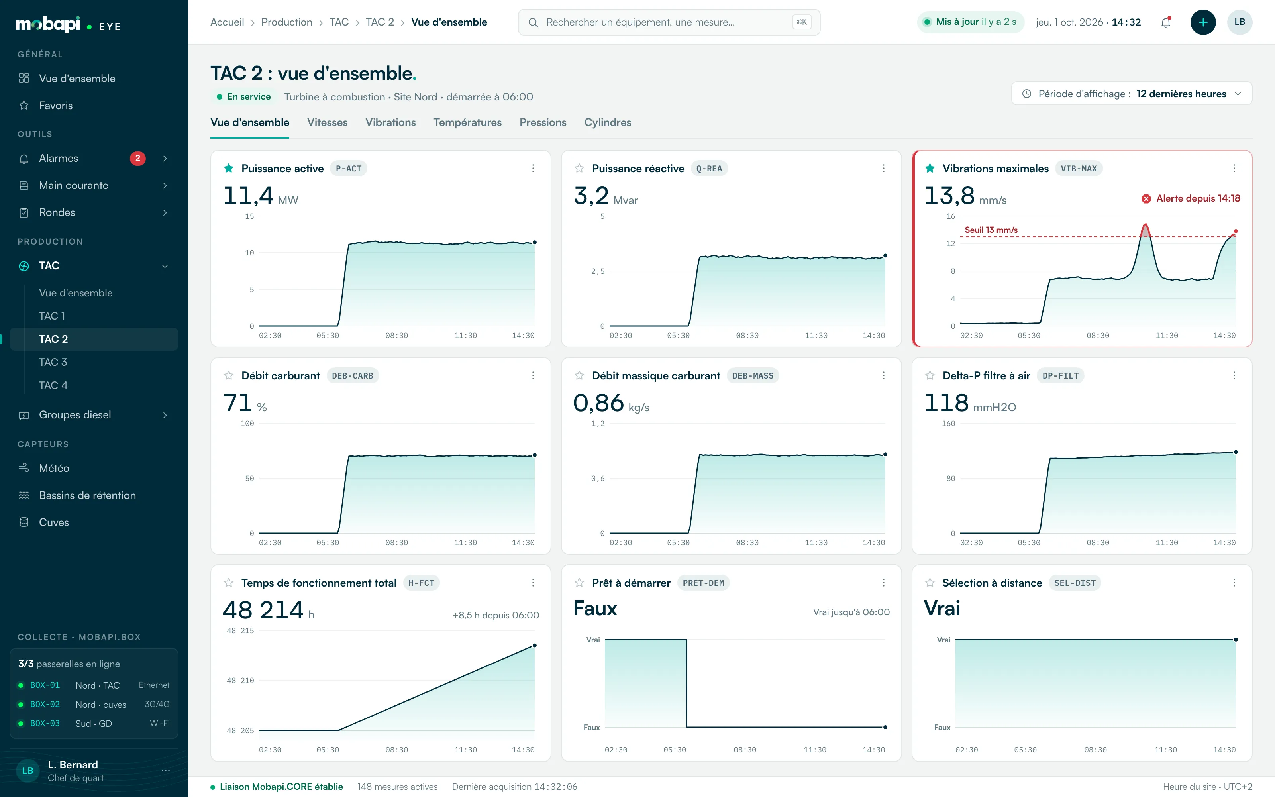The image size is (1275, 797).
Task: Toggle favorite star on Débit carburant
Action: coord(229,375)
